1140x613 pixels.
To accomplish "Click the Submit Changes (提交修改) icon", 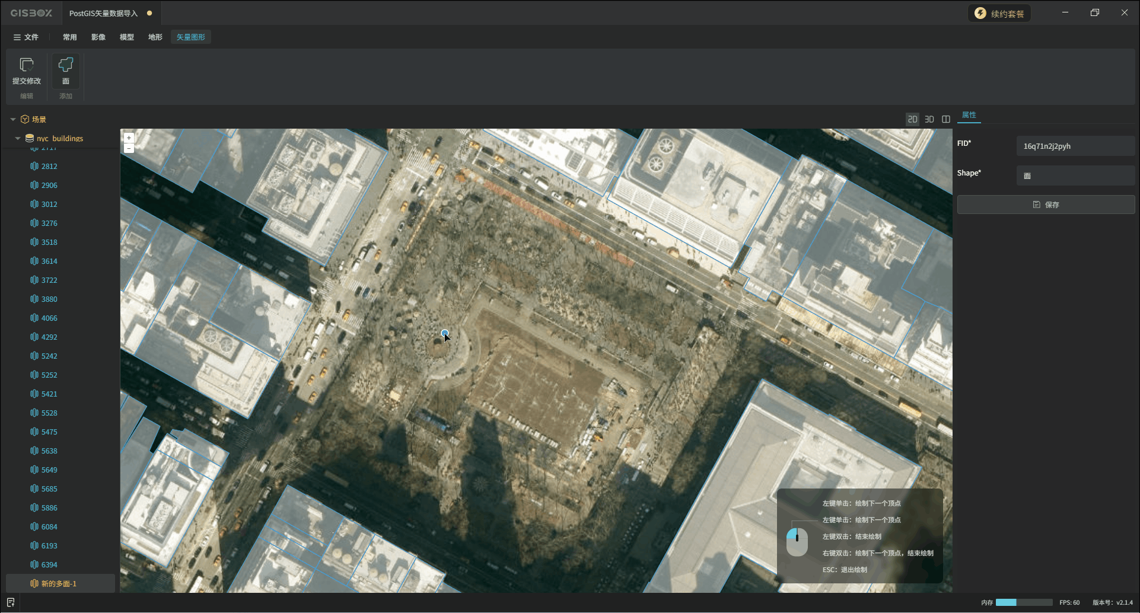I will [x=27, y=65].
